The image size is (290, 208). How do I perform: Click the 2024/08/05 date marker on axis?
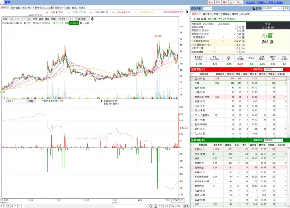178,200
